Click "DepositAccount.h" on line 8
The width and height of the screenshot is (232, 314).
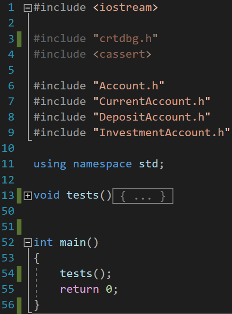point(152,117)
